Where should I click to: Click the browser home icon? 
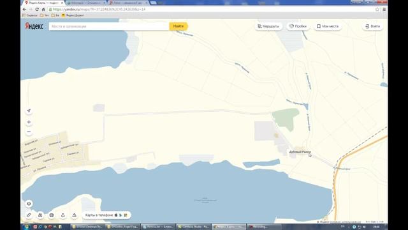(43, 9)
